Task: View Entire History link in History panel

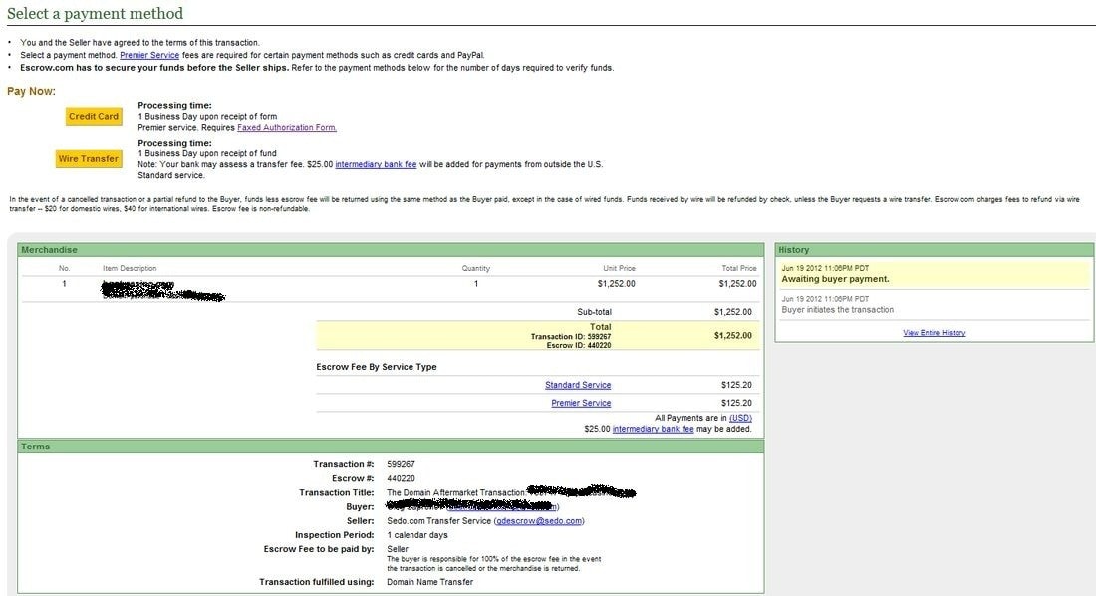Action: point(934,333)
